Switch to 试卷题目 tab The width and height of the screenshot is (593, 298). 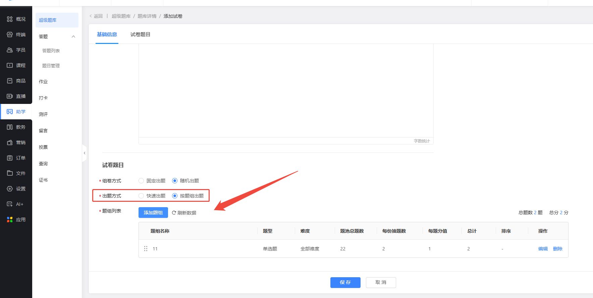tap(140, 34)
